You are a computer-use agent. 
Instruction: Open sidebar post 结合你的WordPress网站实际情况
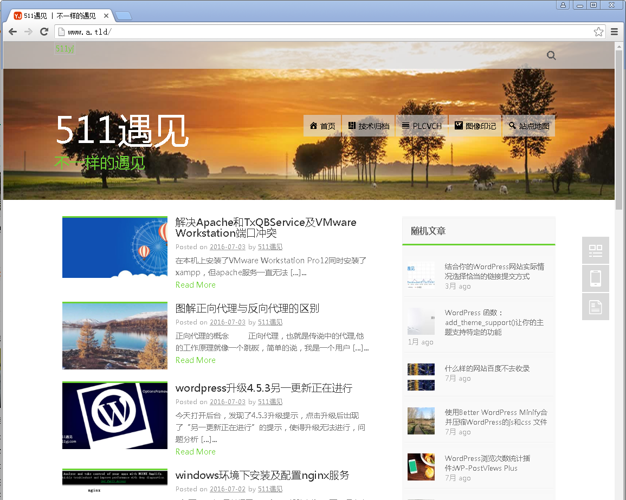[x=495, y=271]
